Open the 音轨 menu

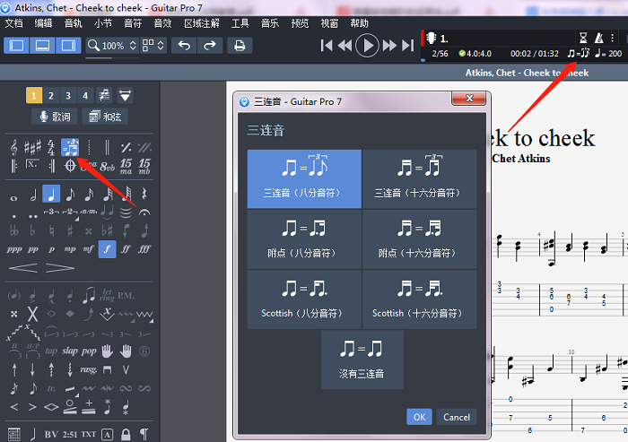(x=74, y=22)
